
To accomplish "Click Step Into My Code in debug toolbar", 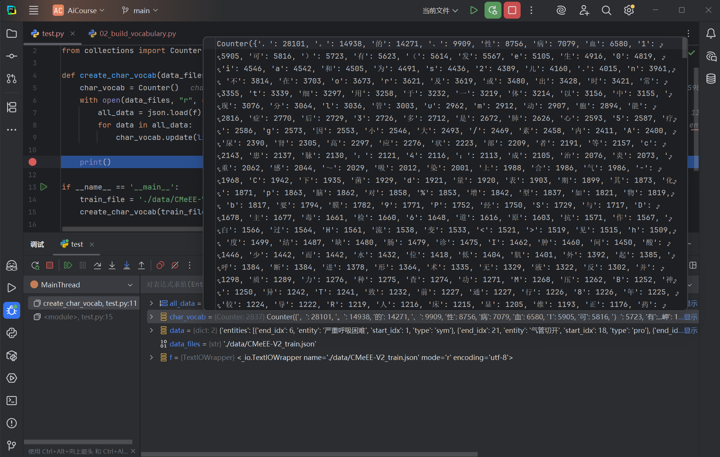I will coord(127,266).
